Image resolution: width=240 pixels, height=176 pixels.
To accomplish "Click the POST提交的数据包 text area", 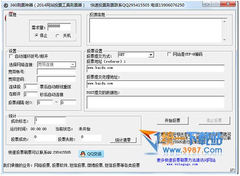I will pyautogui.click(x=156, y=102).
